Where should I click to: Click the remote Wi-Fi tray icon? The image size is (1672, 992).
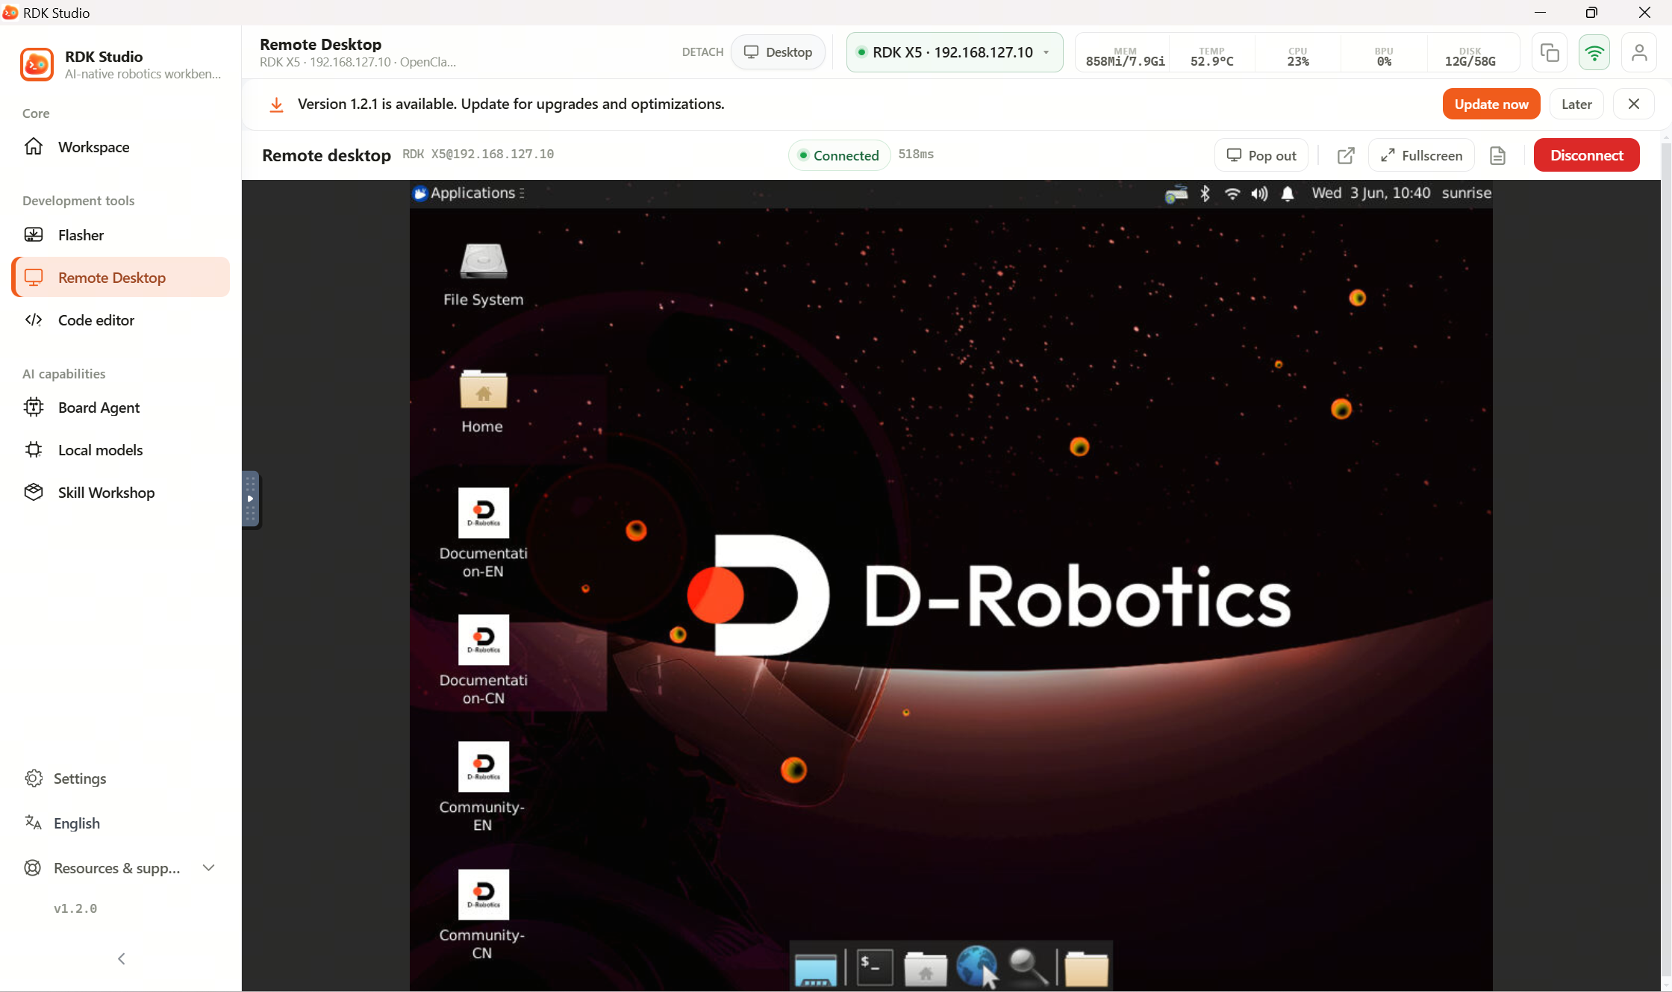(x=1232, y=194)
